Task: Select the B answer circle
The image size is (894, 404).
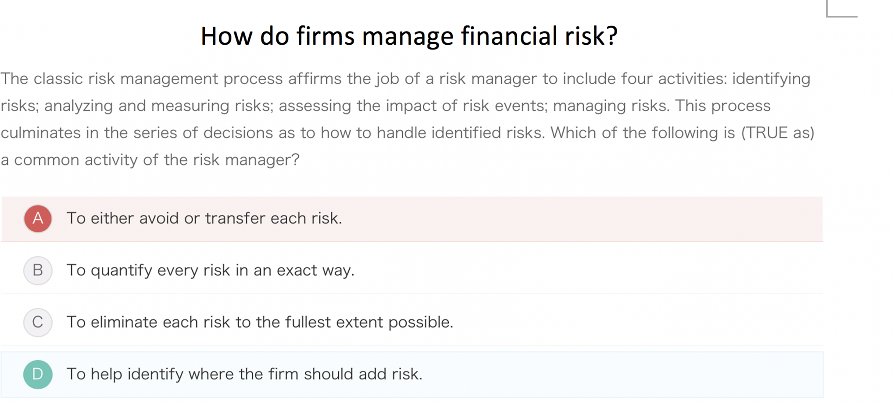Action: (38, 270)
